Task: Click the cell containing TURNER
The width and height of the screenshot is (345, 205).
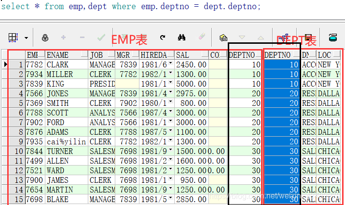Action: (67, 151)
